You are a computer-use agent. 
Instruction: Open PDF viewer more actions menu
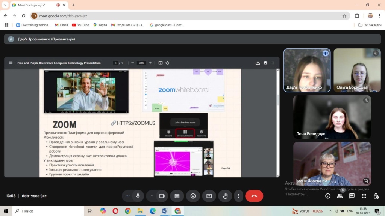(x=273, y=63)
